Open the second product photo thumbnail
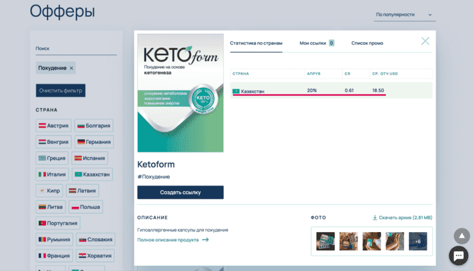This screenshot has height=271, width=474. 349,241
